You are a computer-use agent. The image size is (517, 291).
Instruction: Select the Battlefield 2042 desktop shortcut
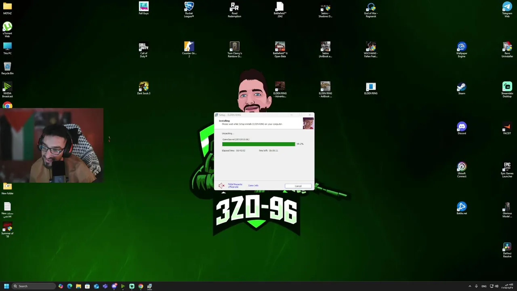pyautogui.click(x=280, y=10)
